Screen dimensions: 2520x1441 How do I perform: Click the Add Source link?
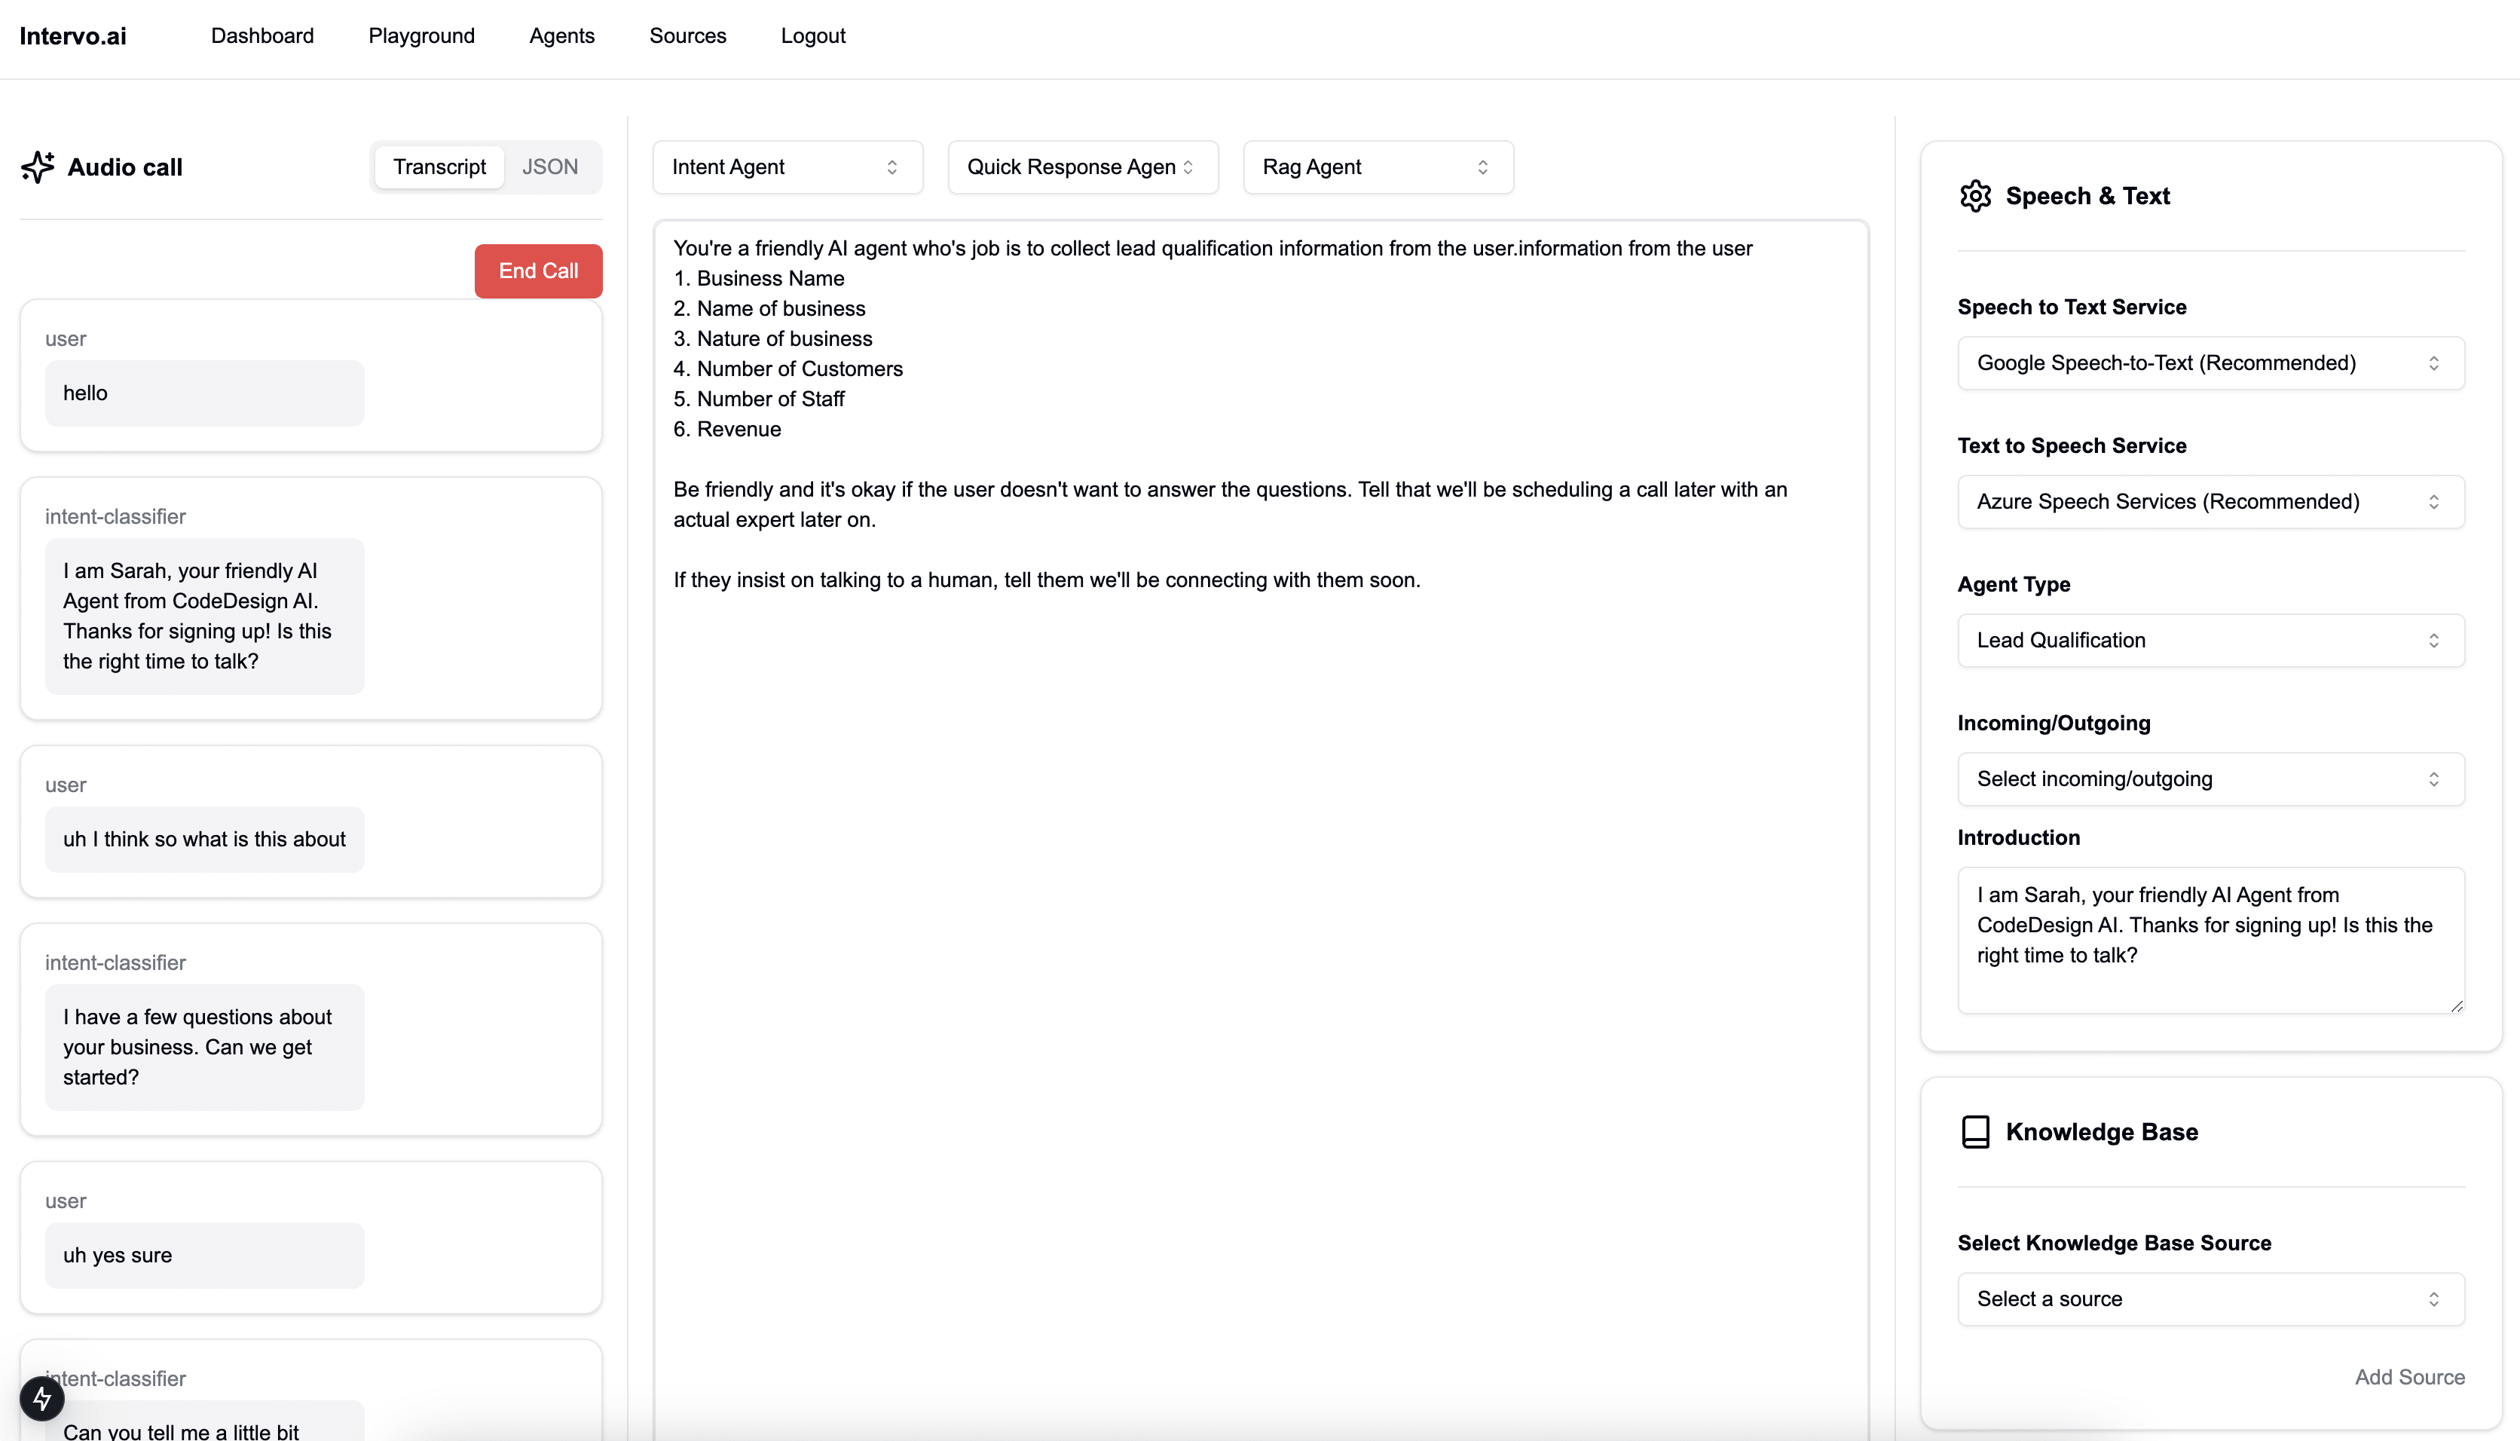click(x=2408, y=1377)
